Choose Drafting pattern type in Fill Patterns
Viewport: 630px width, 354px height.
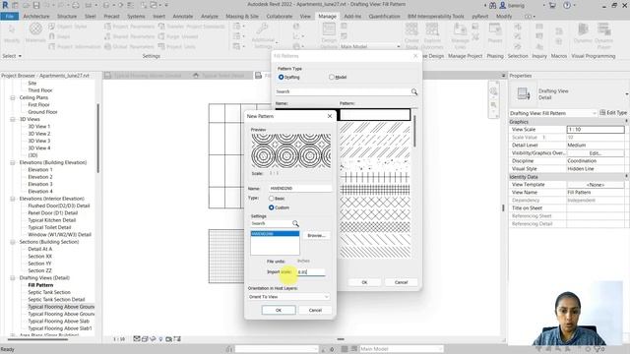tap(281, 77)
